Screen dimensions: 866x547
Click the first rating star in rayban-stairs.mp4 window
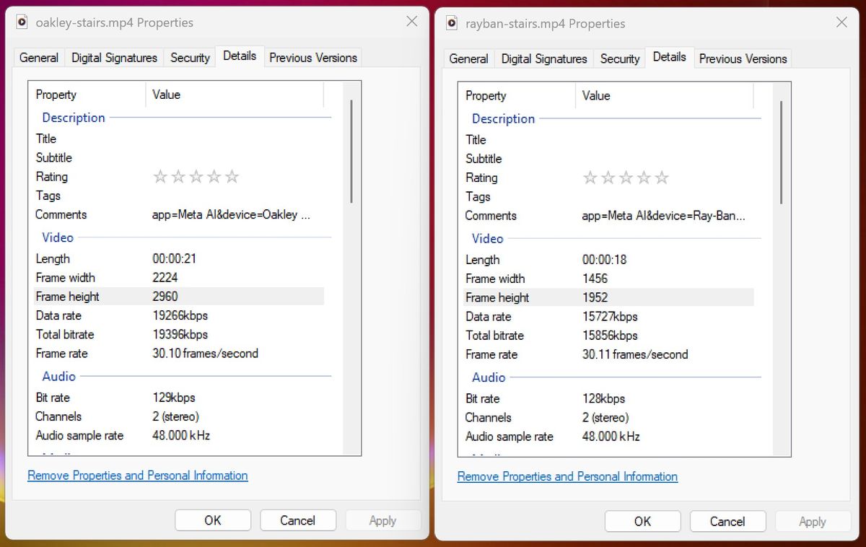(x=590, y=178)
